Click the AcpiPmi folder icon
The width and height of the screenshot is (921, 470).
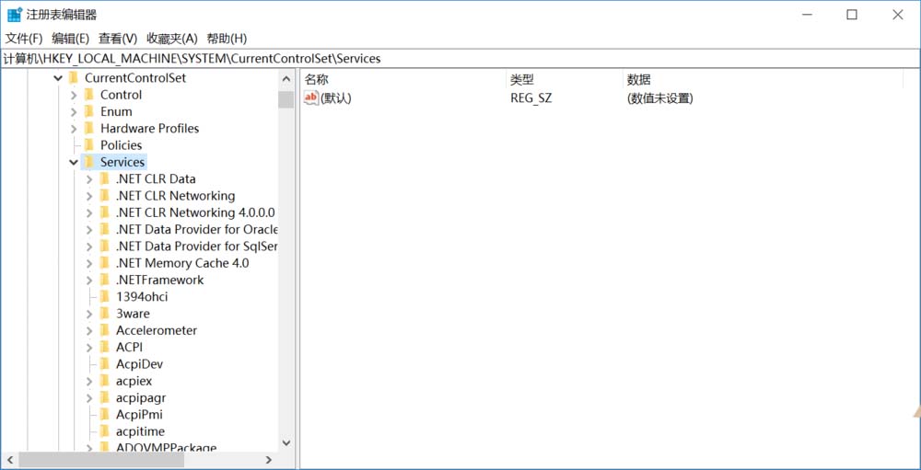(105, 415)
